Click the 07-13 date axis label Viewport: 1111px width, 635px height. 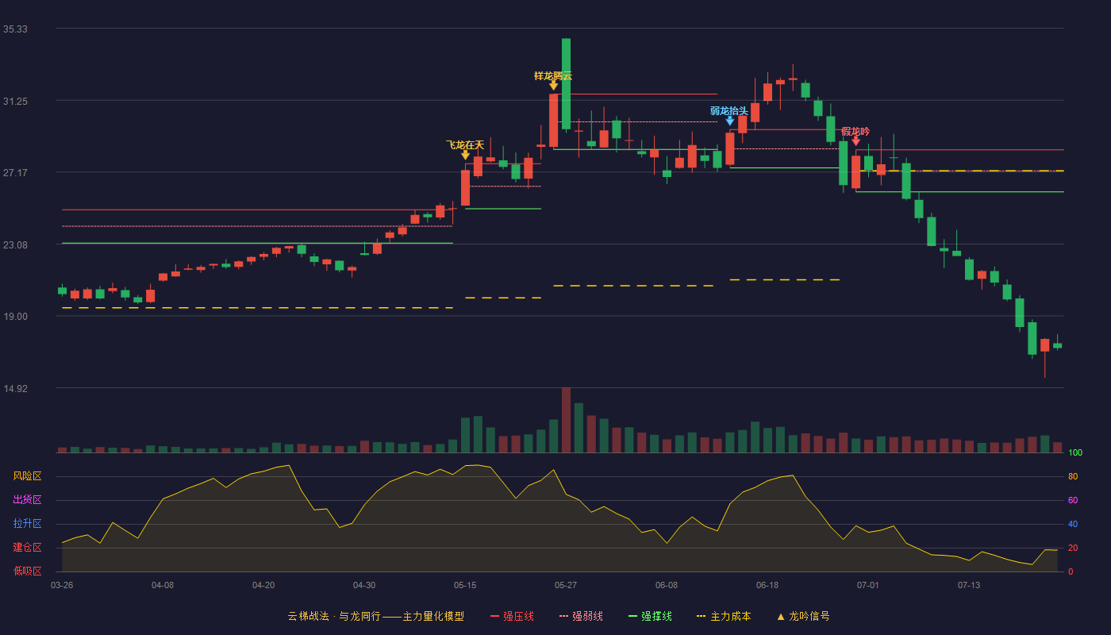click(x=969, y=585)
